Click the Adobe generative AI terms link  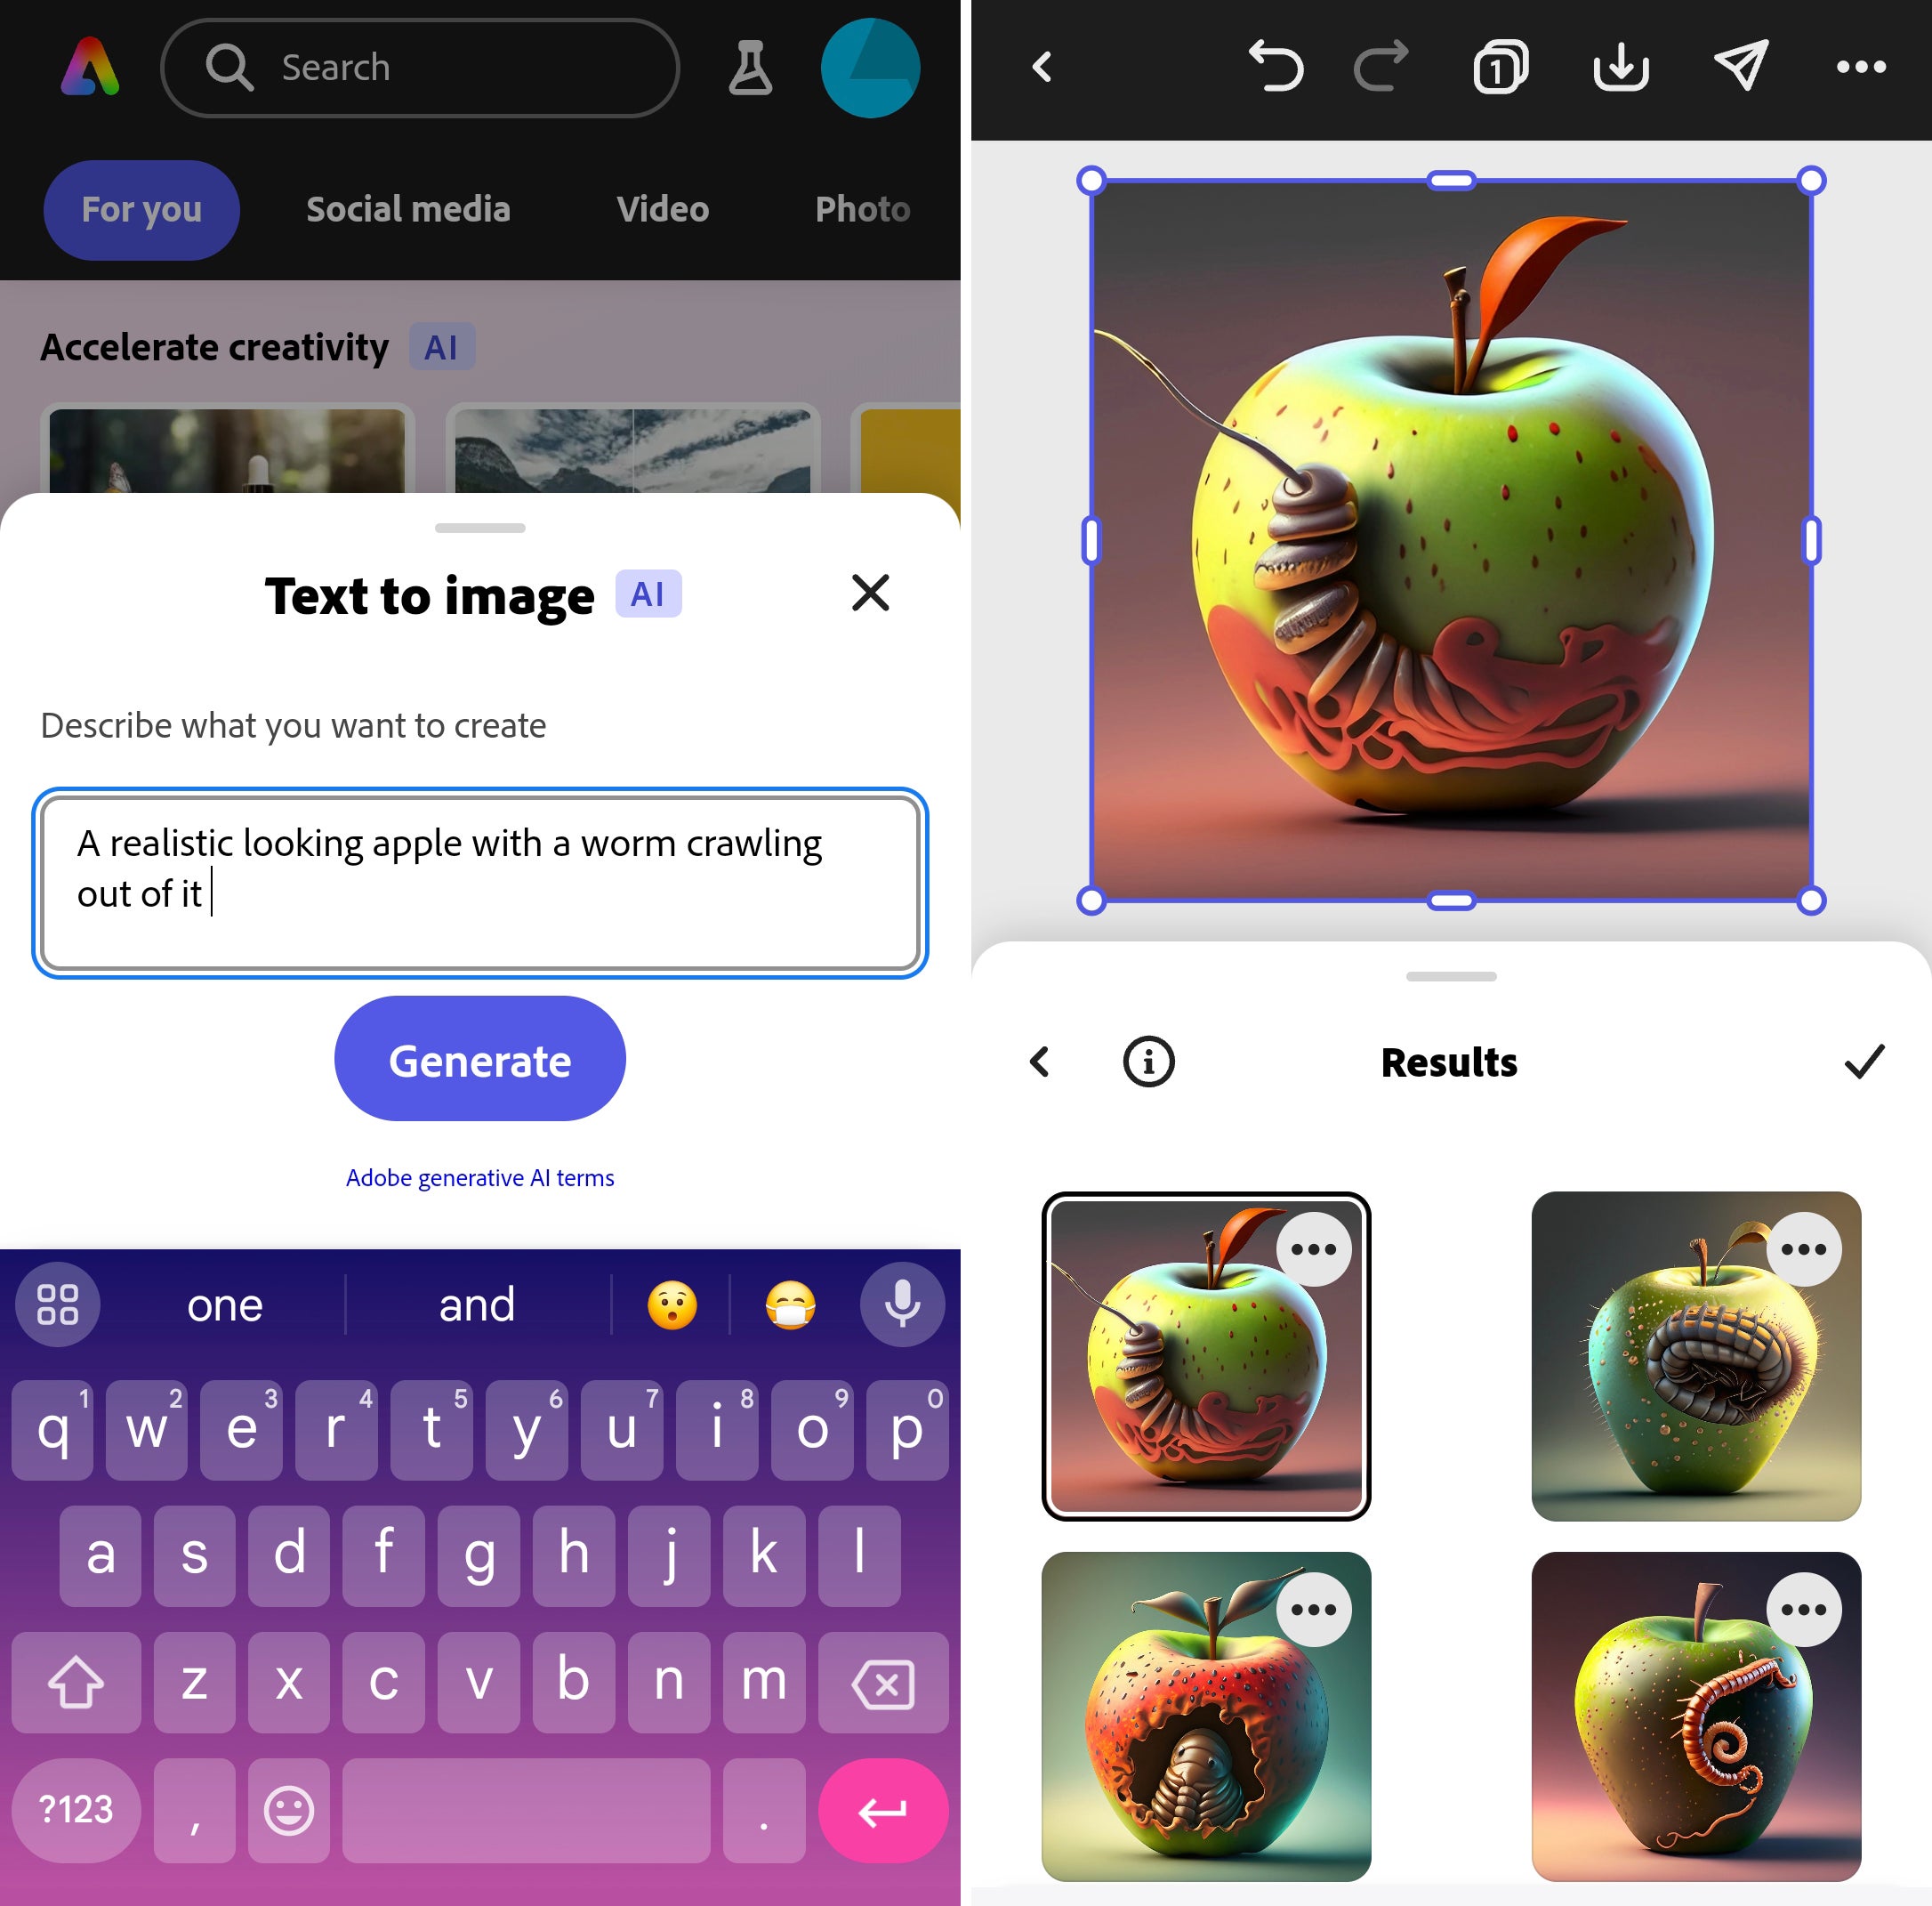tap(480, 1176)
